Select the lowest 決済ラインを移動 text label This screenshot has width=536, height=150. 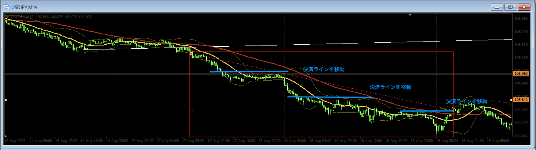[467, 101]
